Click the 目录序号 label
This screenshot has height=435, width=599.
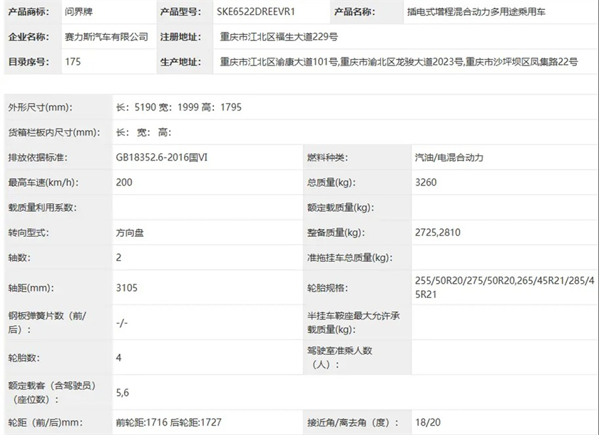pyautogui.click(x=29, y=61)
